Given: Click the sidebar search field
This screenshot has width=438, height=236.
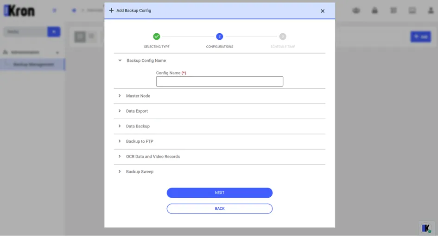Looking at the screenshot, I should pos(25,32).
